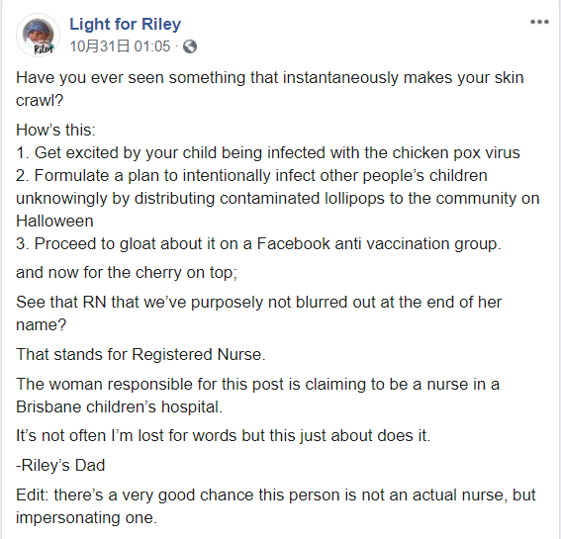Viewport: 561px width, 539px height.
Task: Click the words "impersonating one." at post end
Action: click(86, 518)
